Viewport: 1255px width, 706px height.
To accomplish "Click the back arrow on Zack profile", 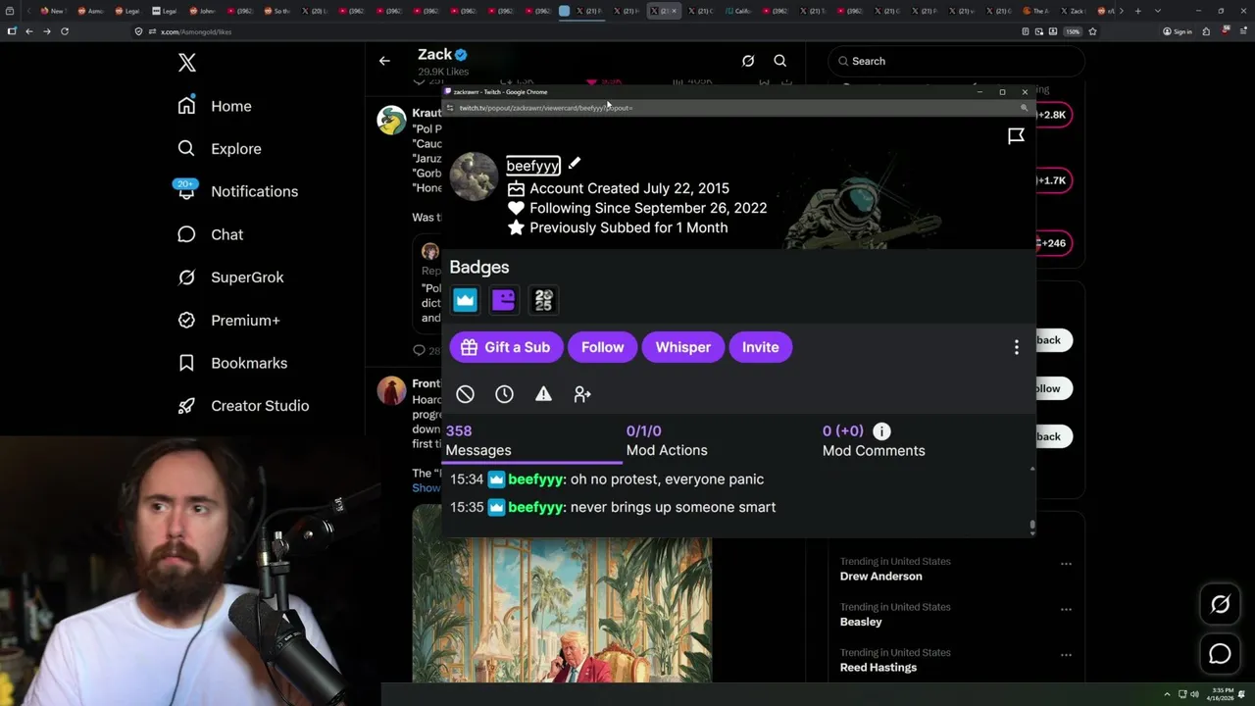I will click(384, 61).
